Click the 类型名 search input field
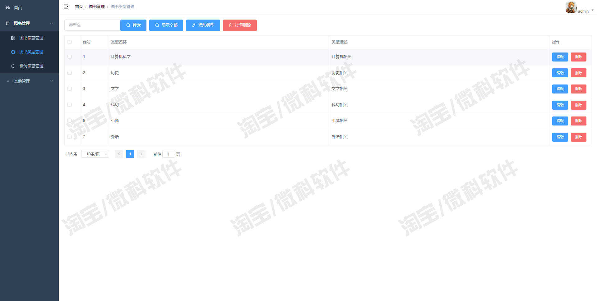The height and width of the screenshot is (301, 597). [92, 25]
